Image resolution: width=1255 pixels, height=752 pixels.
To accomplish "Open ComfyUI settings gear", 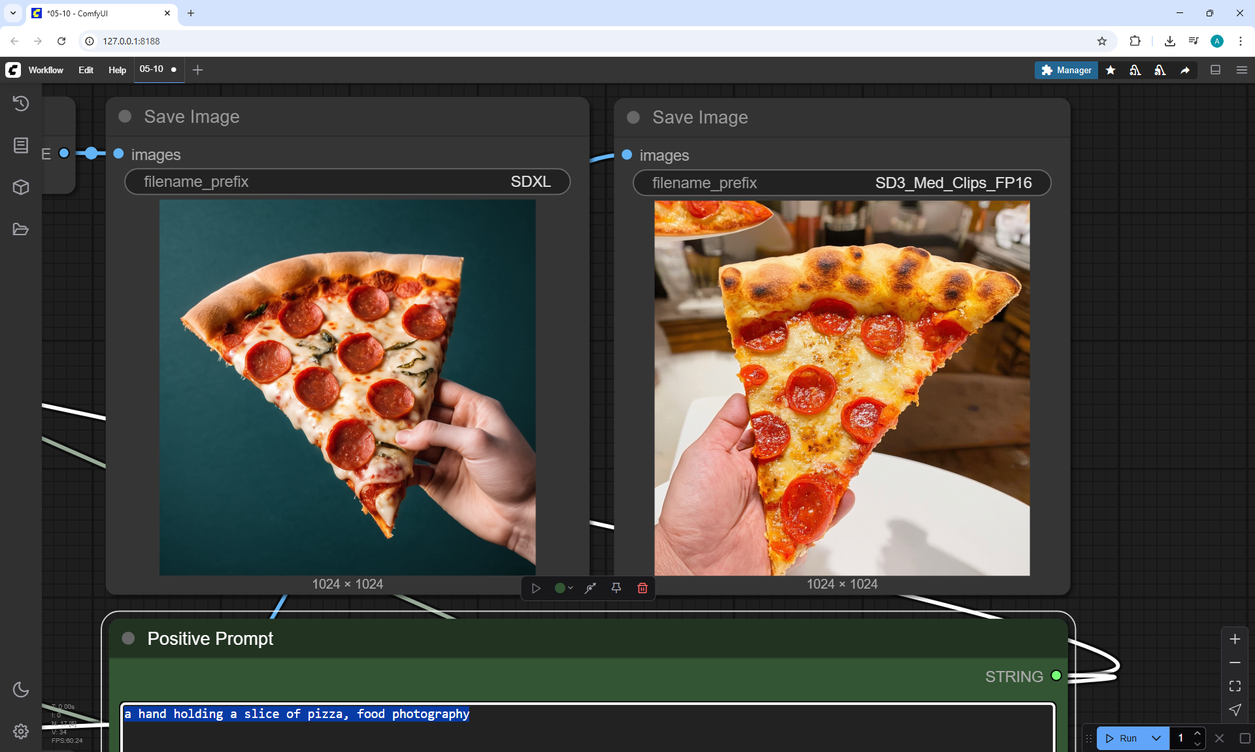I will pyautogui.click(x=21, y=731).
